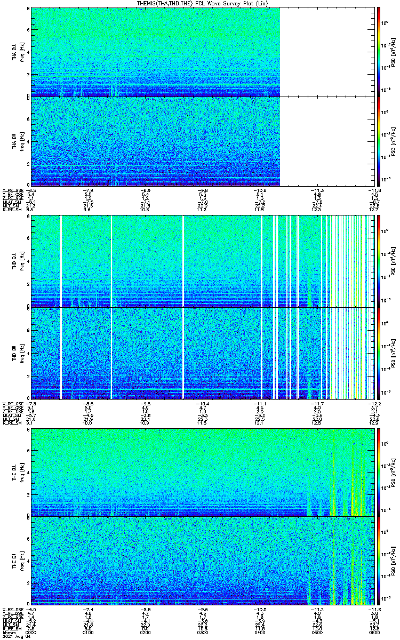Click the 'THD B∥ freq [Hz]' axis label
The height and width of the screenshot is (640, 400).
(x=18, y=353)
